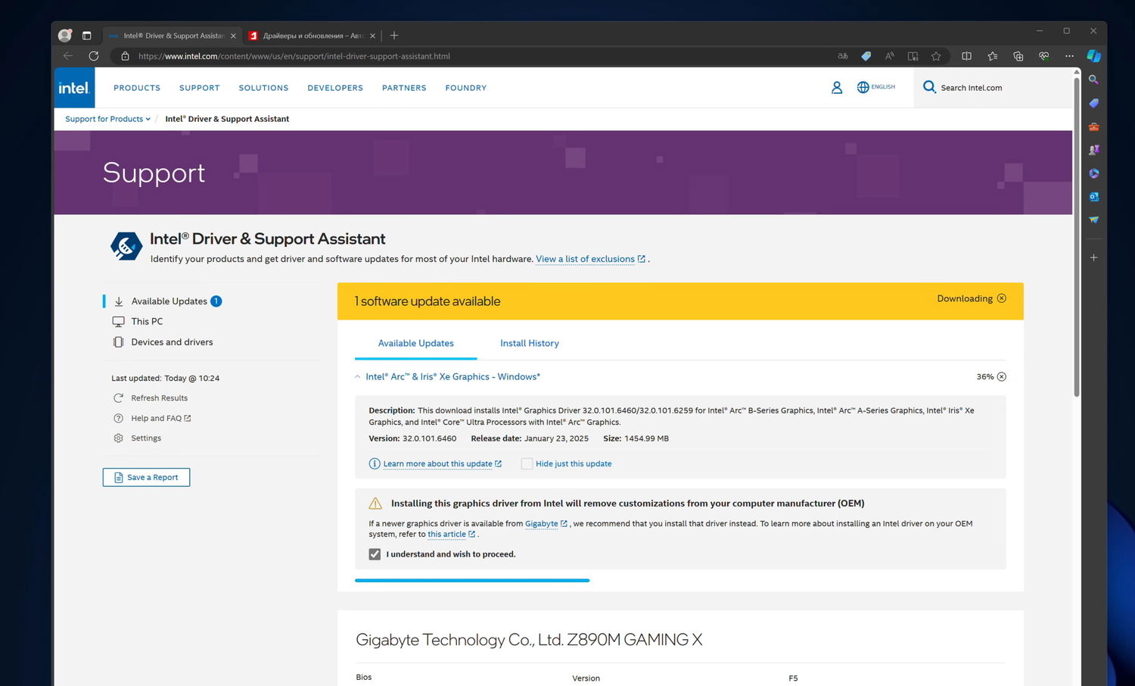Uncheck I understand and wish to proceed
Image resolution: width=1135 pixels, height=686 pixels.
tap(375, 554)
